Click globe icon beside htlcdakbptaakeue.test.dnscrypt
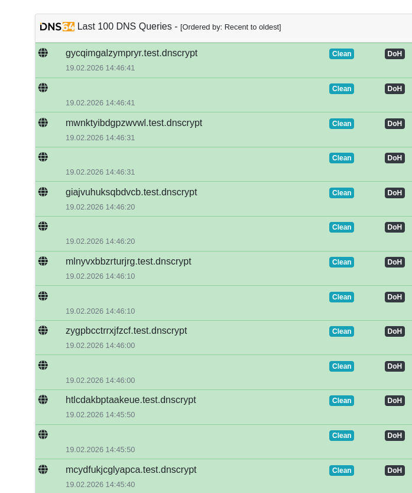The image size is (412, 493). coord(43,399)
